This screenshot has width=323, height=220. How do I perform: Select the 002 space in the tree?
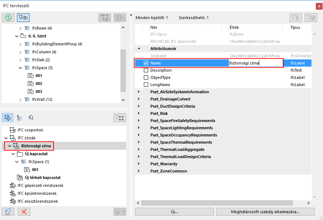pyautogui.click(x=40, y=83)
